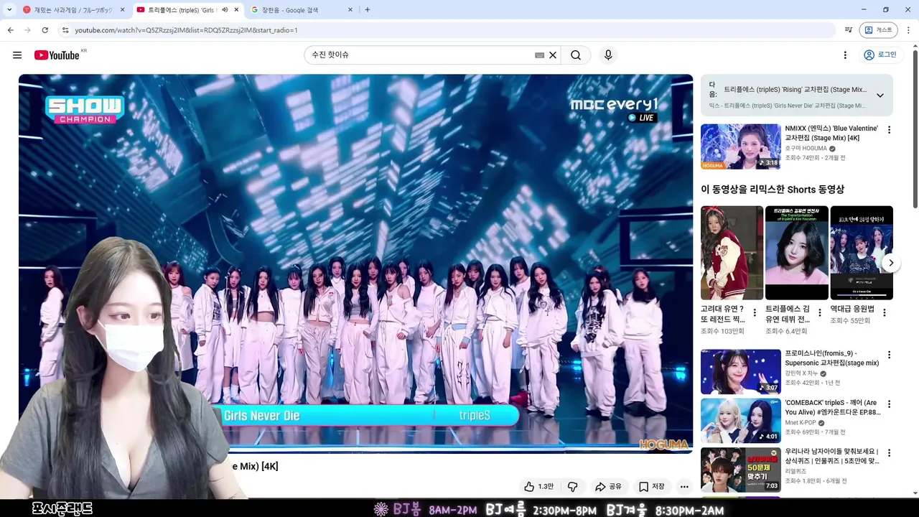Open the 게스트 profile button
The width and height of the screenshot is (919, 517).
878,30
